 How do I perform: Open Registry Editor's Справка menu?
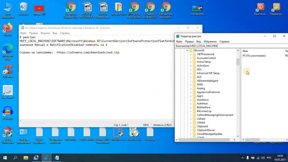pos(224,41)
